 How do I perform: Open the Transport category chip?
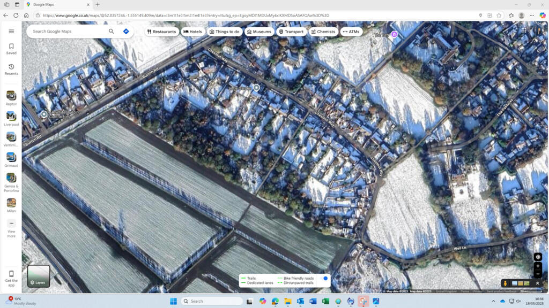tap(292, 32)
